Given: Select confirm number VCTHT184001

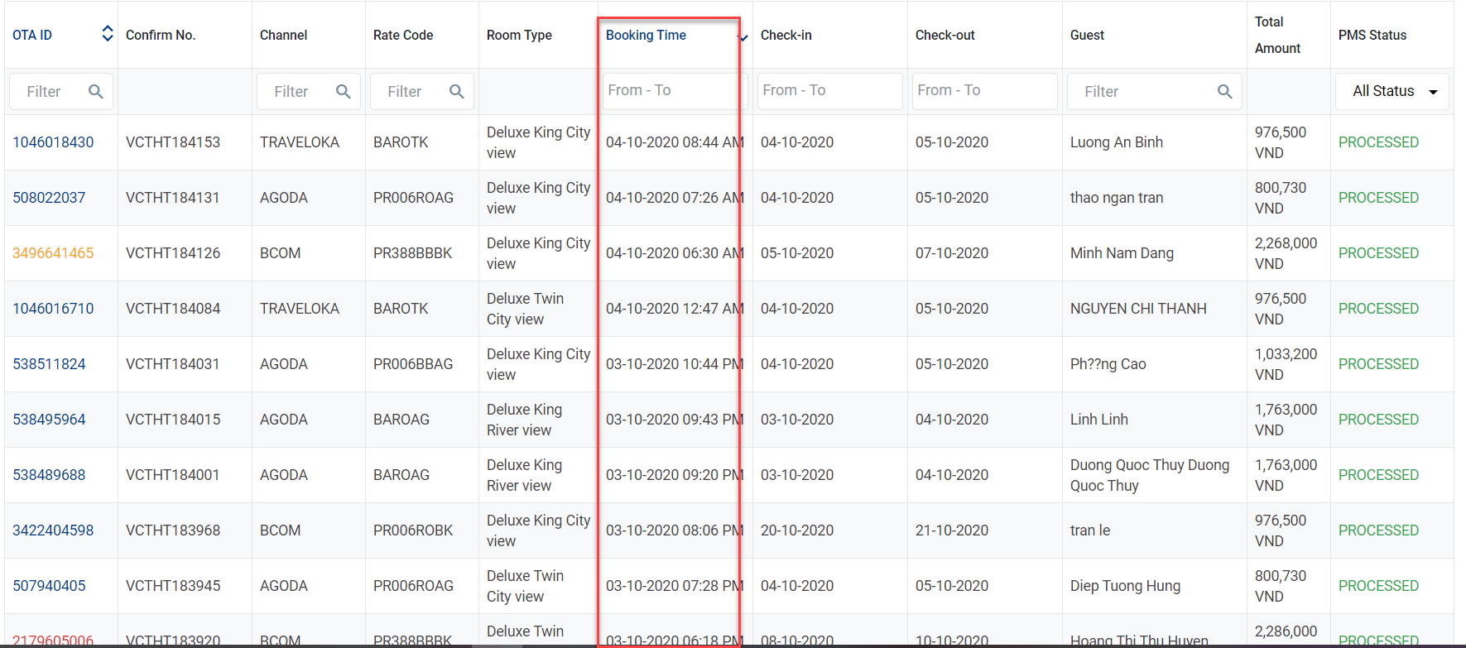Looking at the screenshot, I should pyautogui.click(x=172, y=475).
